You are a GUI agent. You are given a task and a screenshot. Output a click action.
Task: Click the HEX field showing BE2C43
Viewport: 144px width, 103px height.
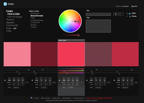coord(125,87)
